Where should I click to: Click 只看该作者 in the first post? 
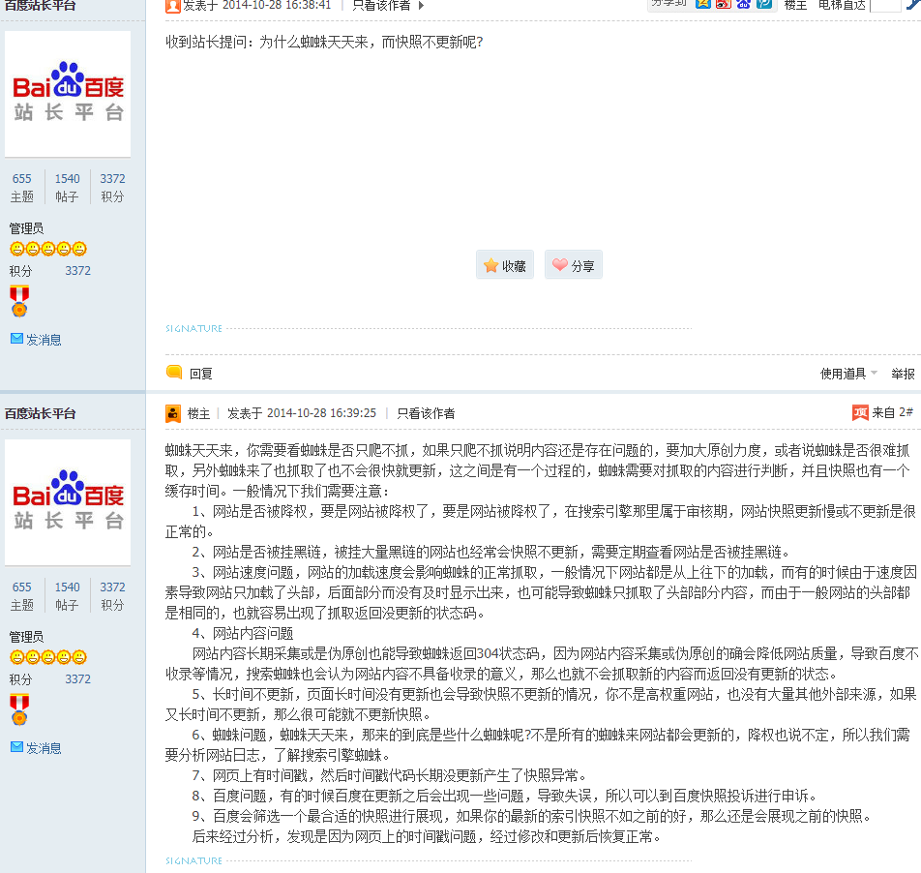point(380,5)
